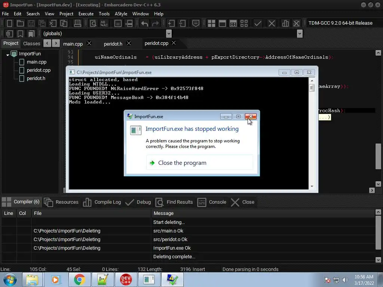This screenshot has height=287, width=383.
Task: Click the Replace AB/AC toolbar icon
Action: [104, 24]
